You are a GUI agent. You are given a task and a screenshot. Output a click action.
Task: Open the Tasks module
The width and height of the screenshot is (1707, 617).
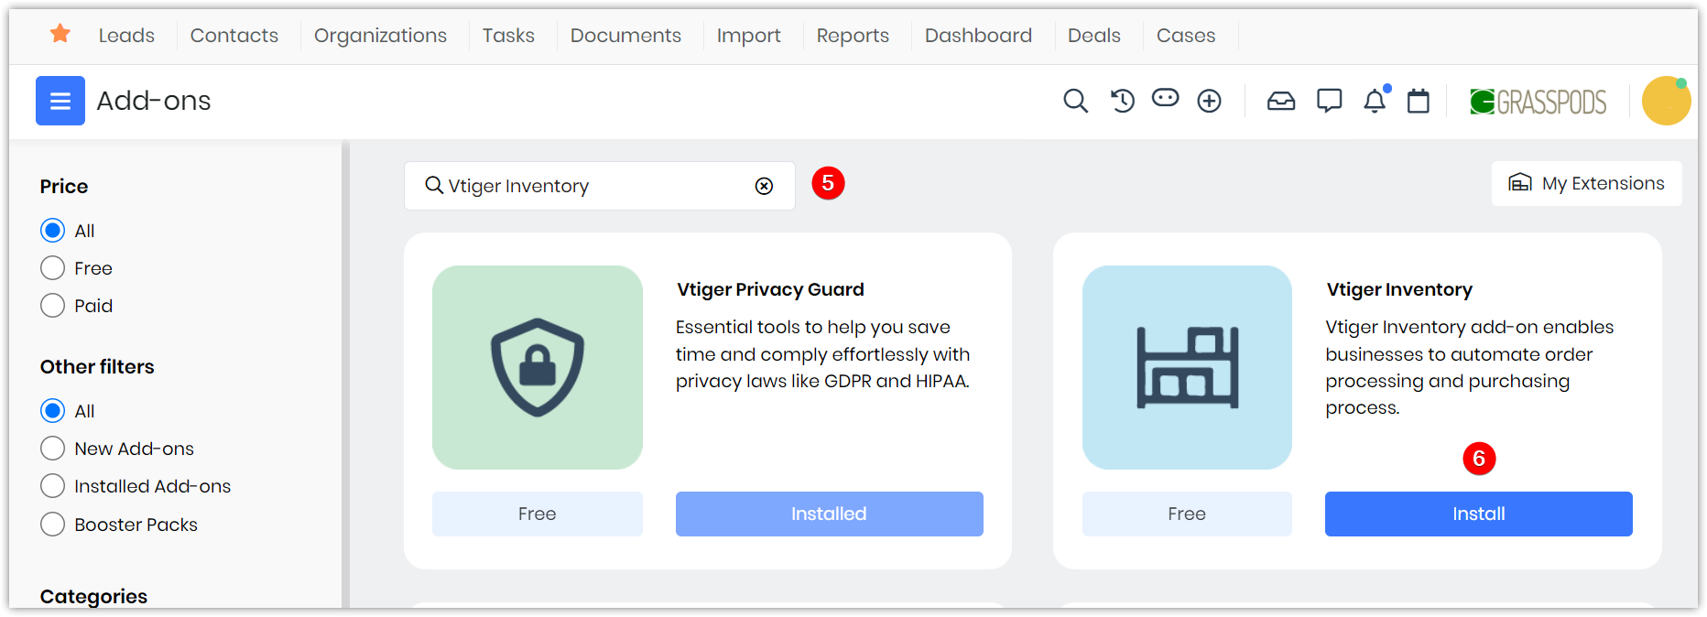pyautogui.click(x=508, y=35)
